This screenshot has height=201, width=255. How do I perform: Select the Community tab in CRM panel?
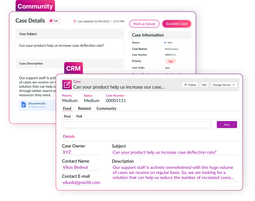pos(106,109)
